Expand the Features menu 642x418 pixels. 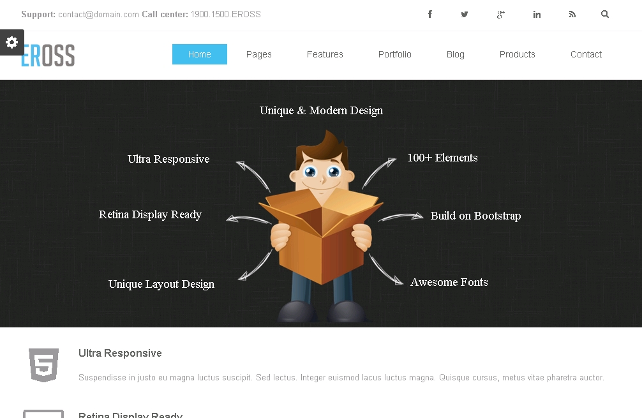325,54
